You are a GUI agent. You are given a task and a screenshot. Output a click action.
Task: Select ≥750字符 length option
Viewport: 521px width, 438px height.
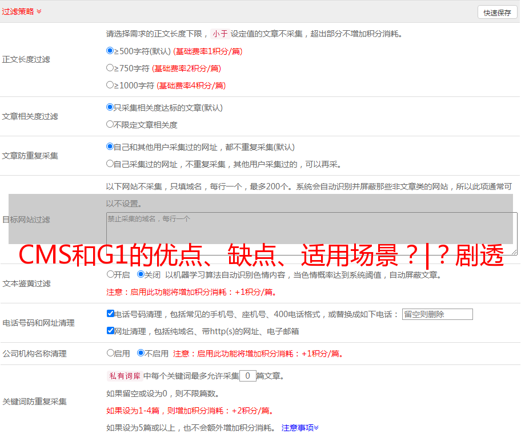click(110, 68)
